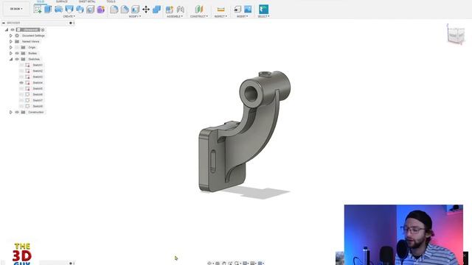Select the Construction label

click(36, 112)
